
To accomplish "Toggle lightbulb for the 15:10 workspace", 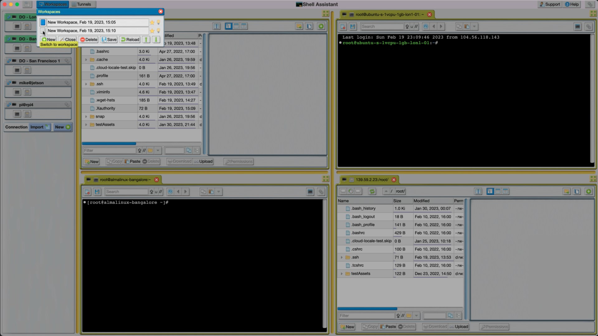I will pos(158,30).
